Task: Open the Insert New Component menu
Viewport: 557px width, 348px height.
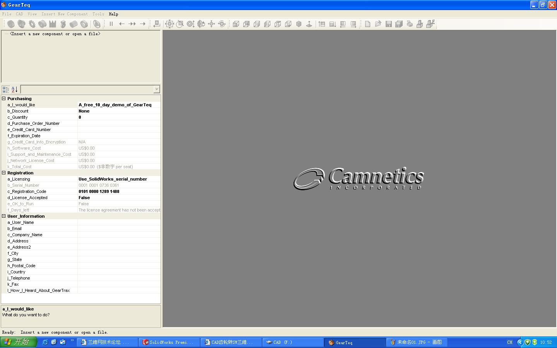Action: (x=65, y=14)
